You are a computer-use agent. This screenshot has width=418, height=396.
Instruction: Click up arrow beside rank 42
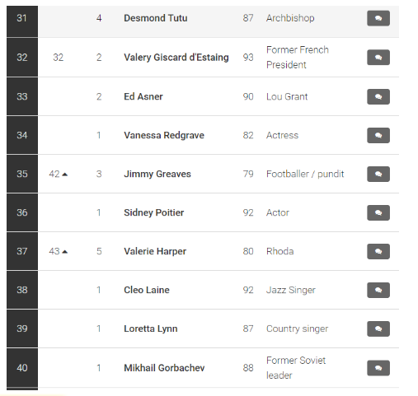pos(65,175)
